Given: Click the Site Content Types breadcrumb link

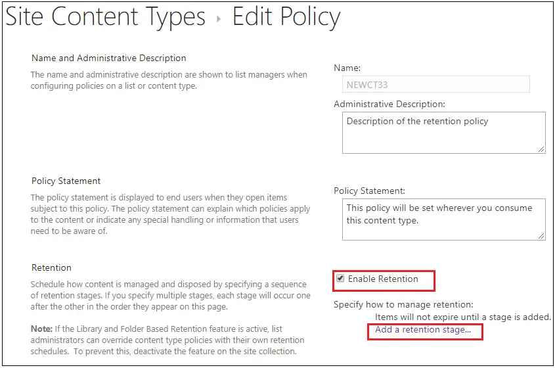Looking at the screenshot, I should [x=105, y=18].
